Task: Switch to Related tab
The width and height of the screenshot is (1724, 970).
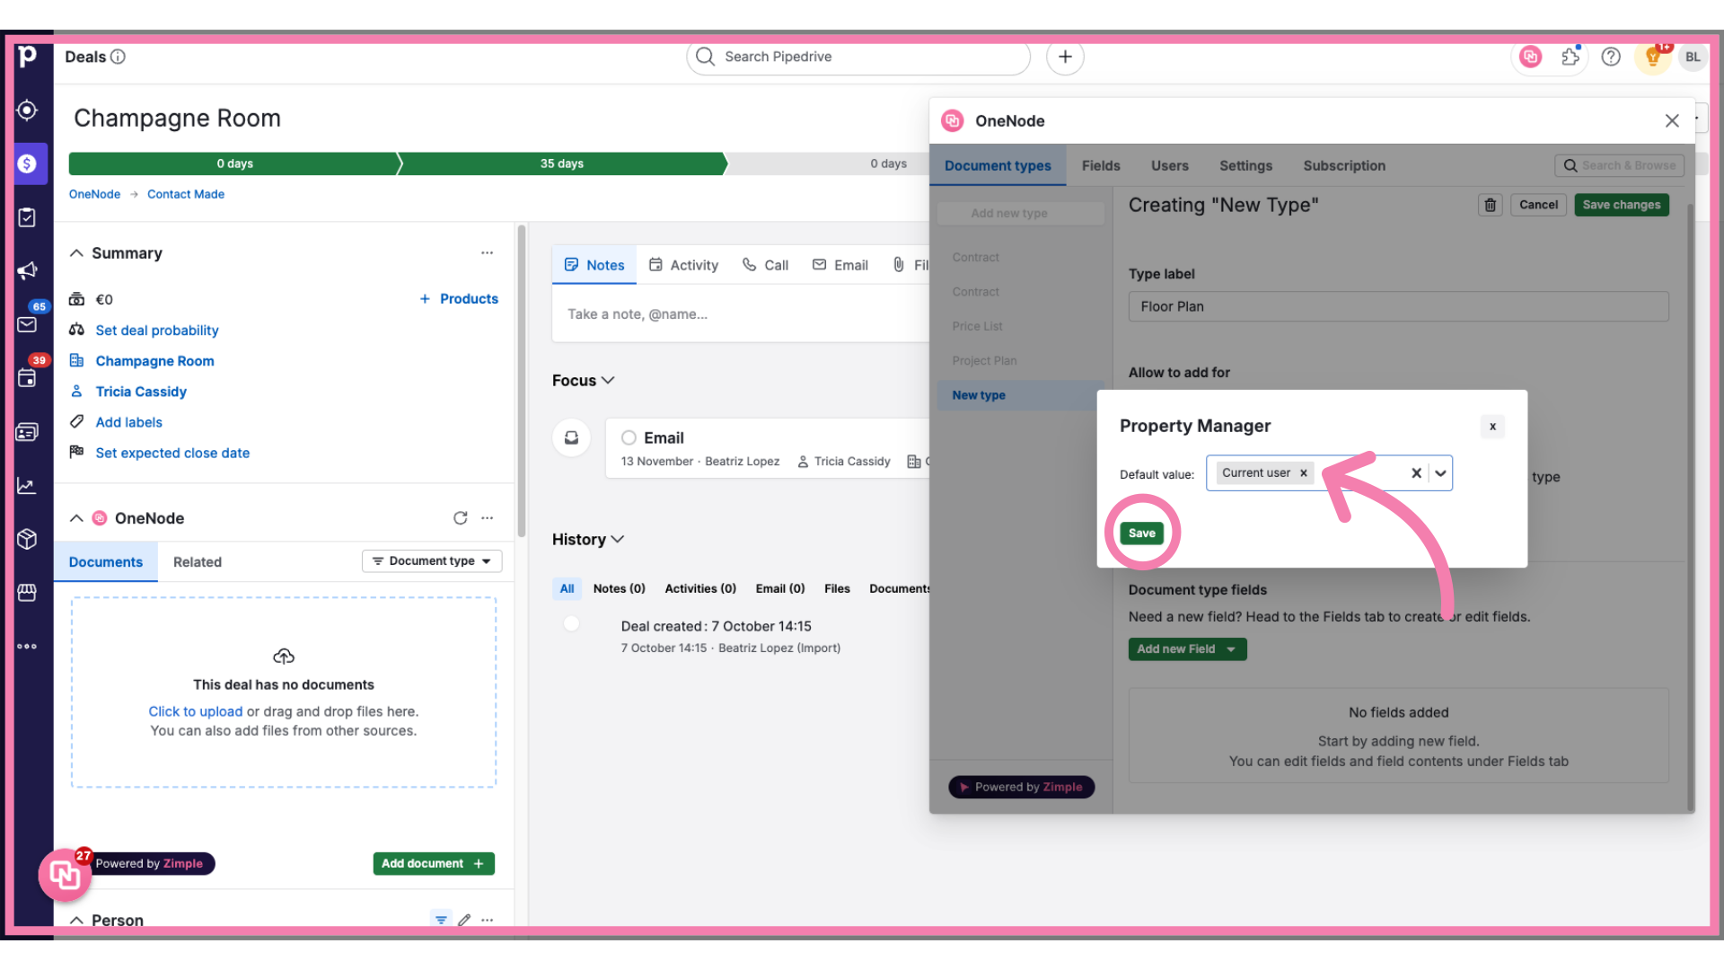Action: 198,562
